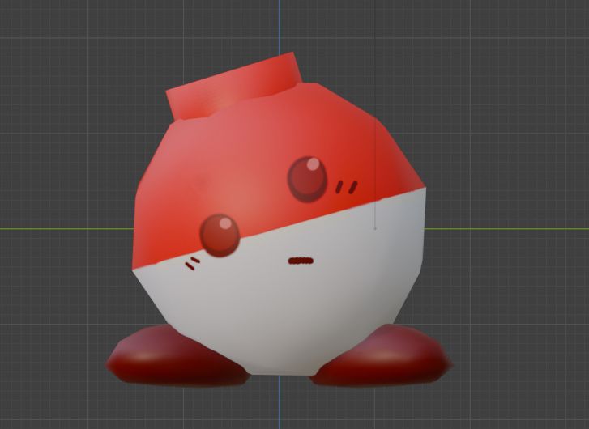Image resolution: width=589 pixels, height=429 pixels.
Task: Select the red cylindrical cap on top
Action: (x=233, y=87)
